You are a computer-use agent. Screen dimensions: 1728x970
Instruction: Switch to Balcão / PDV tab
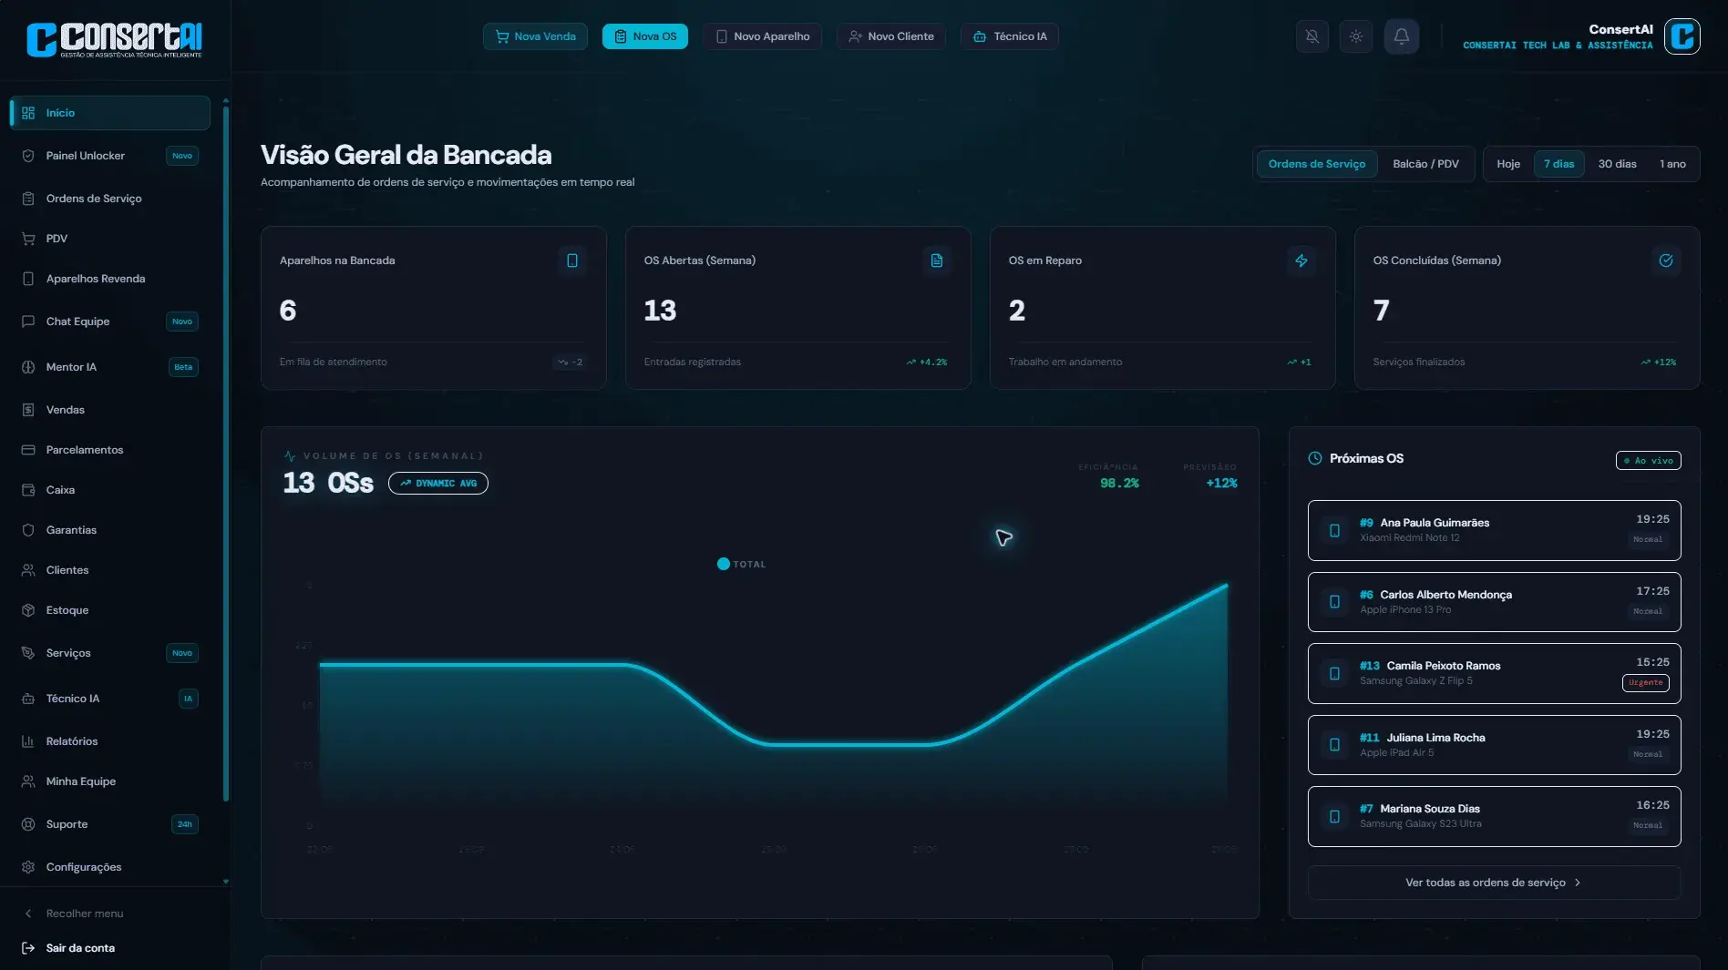click(x=1425, y=164)
